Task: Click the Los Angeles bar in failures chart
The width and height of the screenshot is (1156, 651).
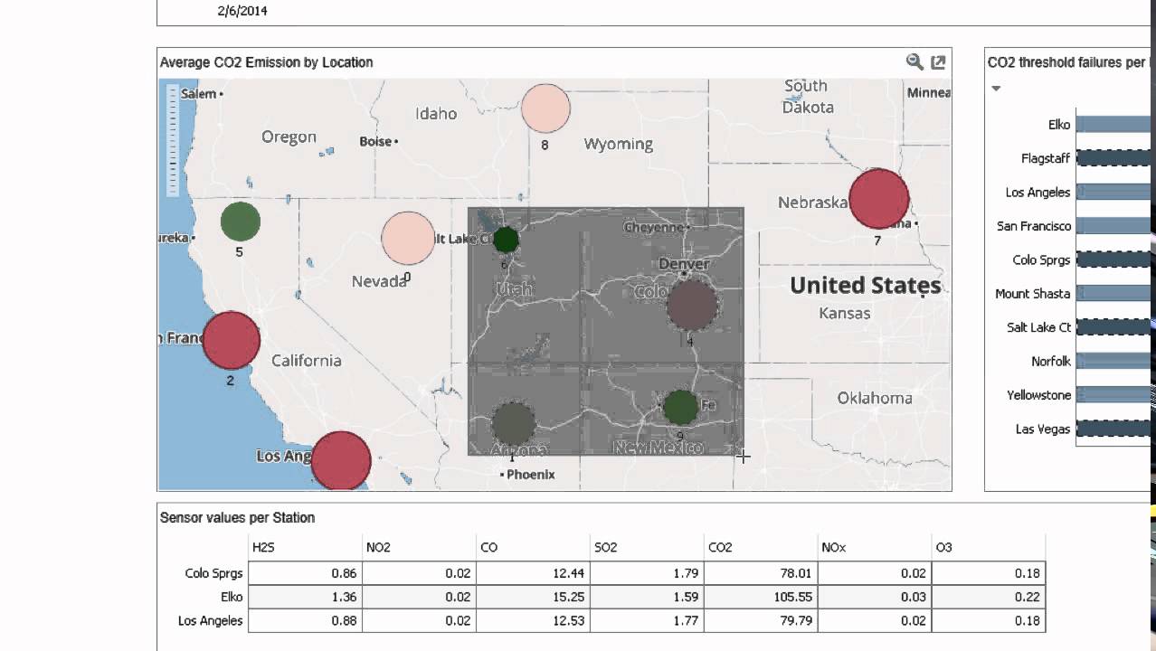Action: point(1113,193)
